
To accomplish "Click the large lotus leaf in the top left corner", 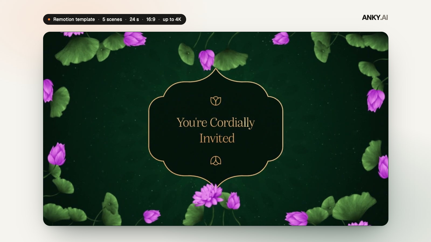I will (x=78, y=51).
